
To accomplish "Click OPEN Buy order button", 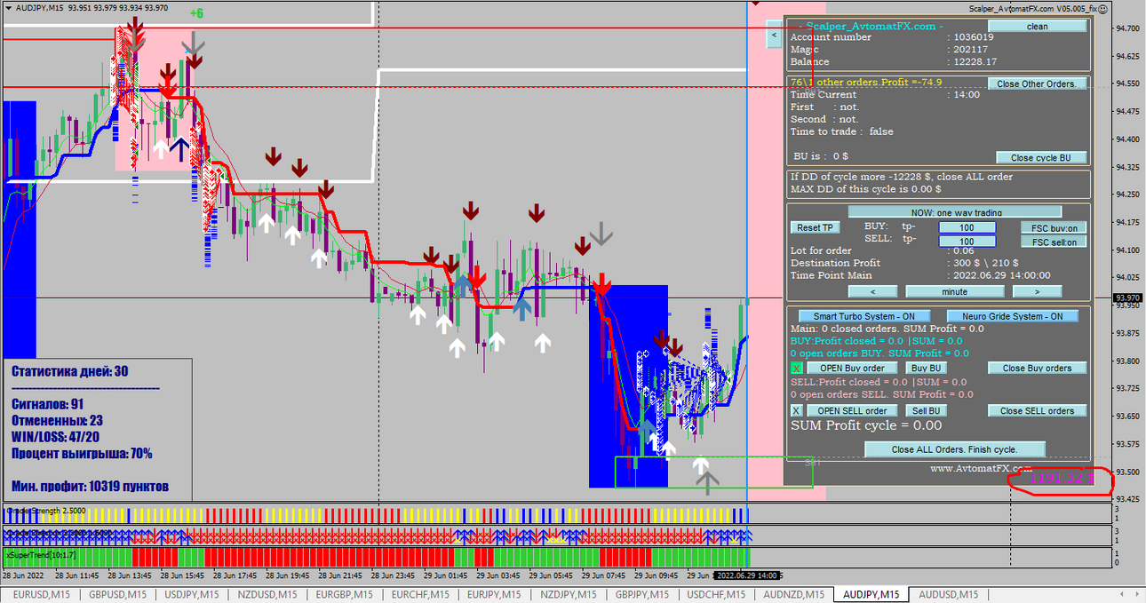I will click(852, 368).
